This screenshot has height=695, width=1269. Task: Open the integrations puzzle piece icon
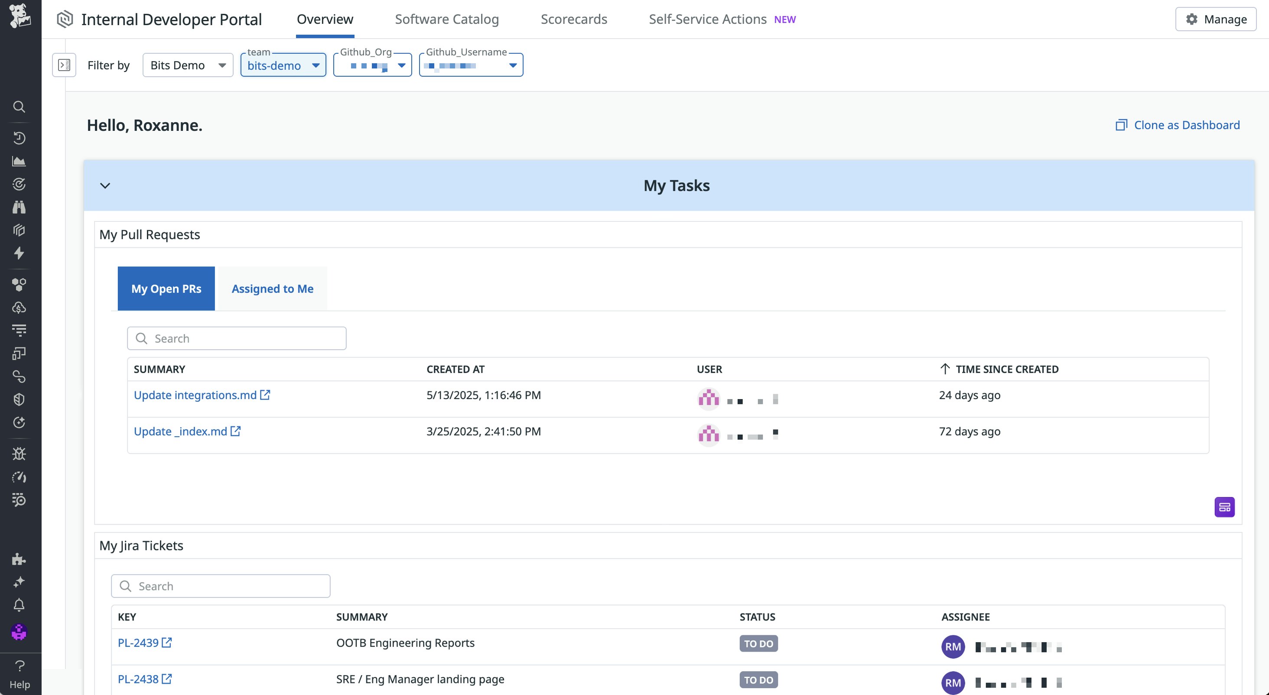tap(19, 559)
